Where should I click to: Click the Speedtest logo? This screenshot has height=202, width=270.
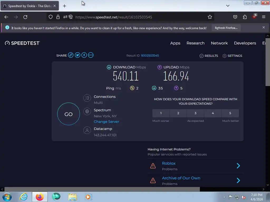click(22, 43)
